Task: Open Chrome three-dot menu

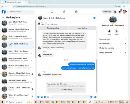Action: coord(128,6)
